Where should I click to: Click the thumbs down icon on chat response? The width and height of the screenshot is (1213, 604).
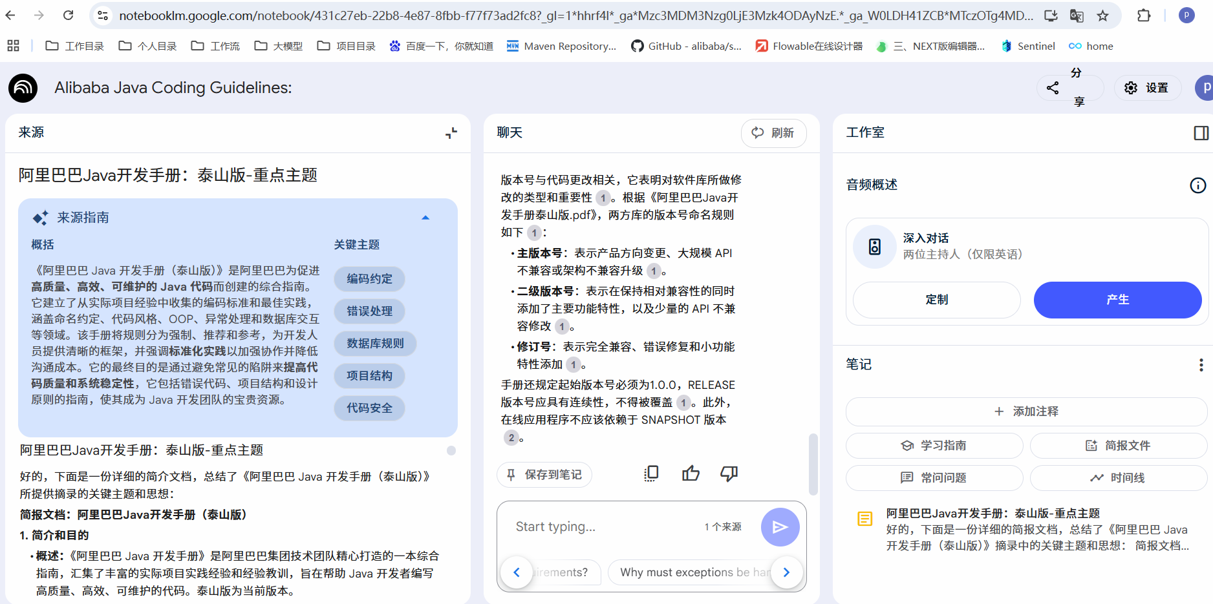click(x=729, y=474)
